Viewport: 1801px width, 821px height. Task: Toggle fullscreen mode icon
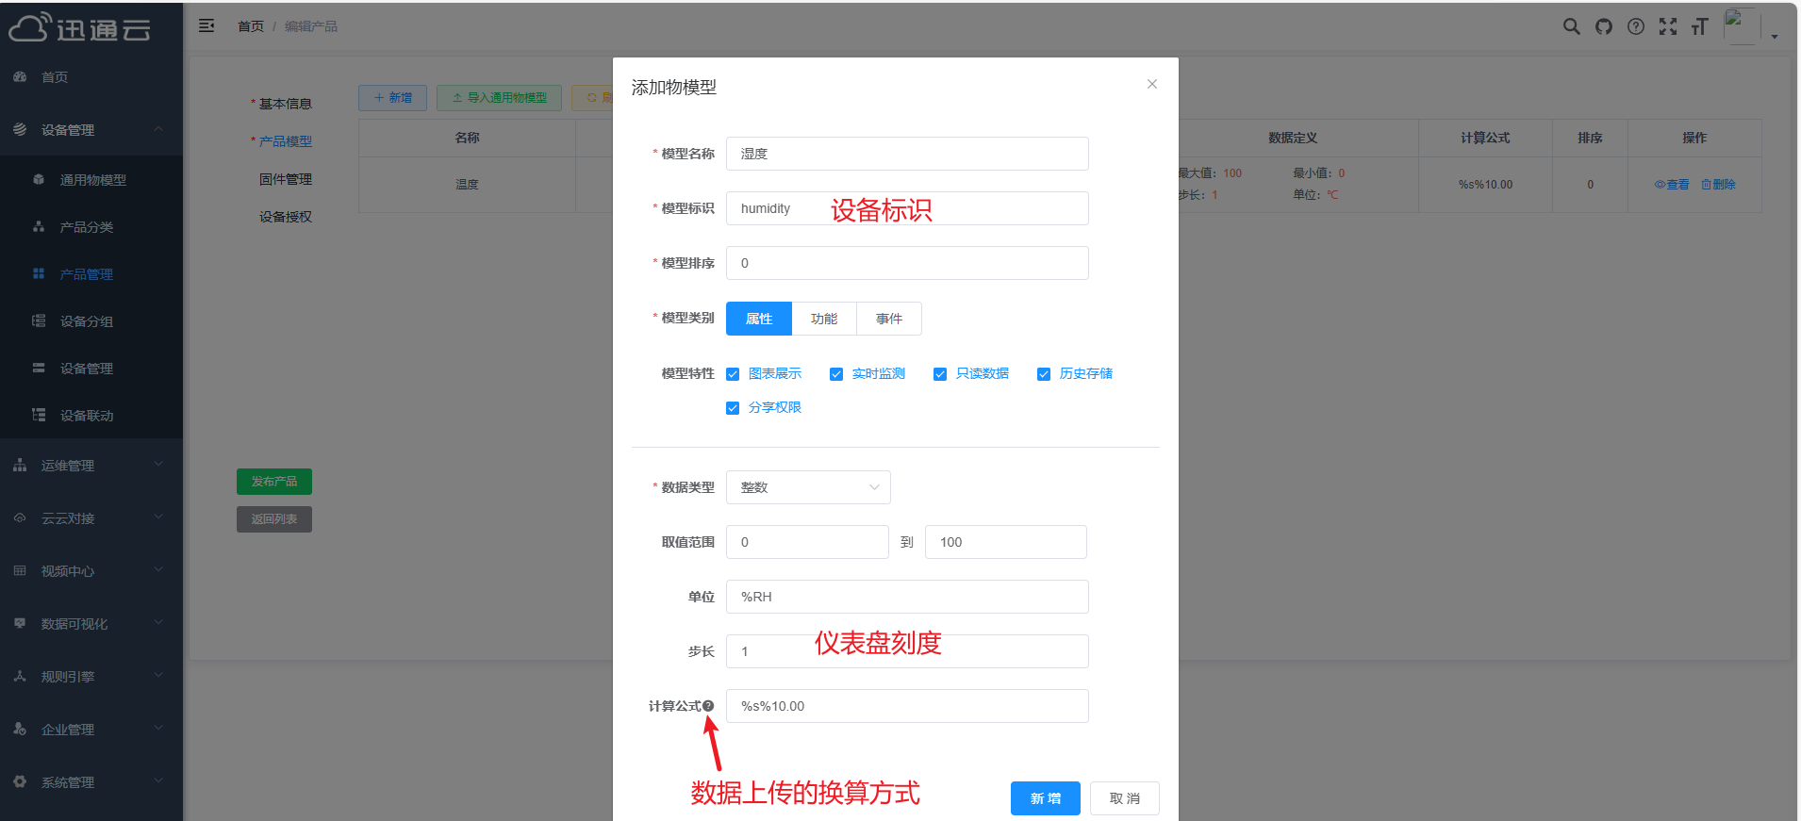[x=1668, y=26]
